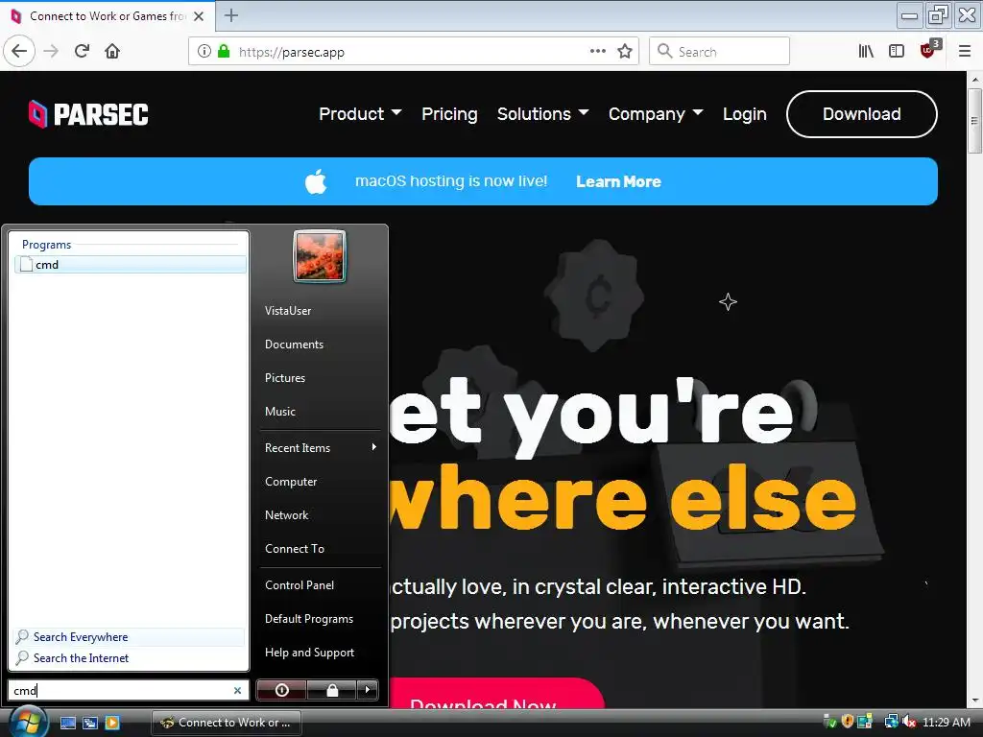Open Documents from Start menu
Image resolution: width=983 pixels, height=737 pixels.
pyautogui.click(x=294, y=345)
